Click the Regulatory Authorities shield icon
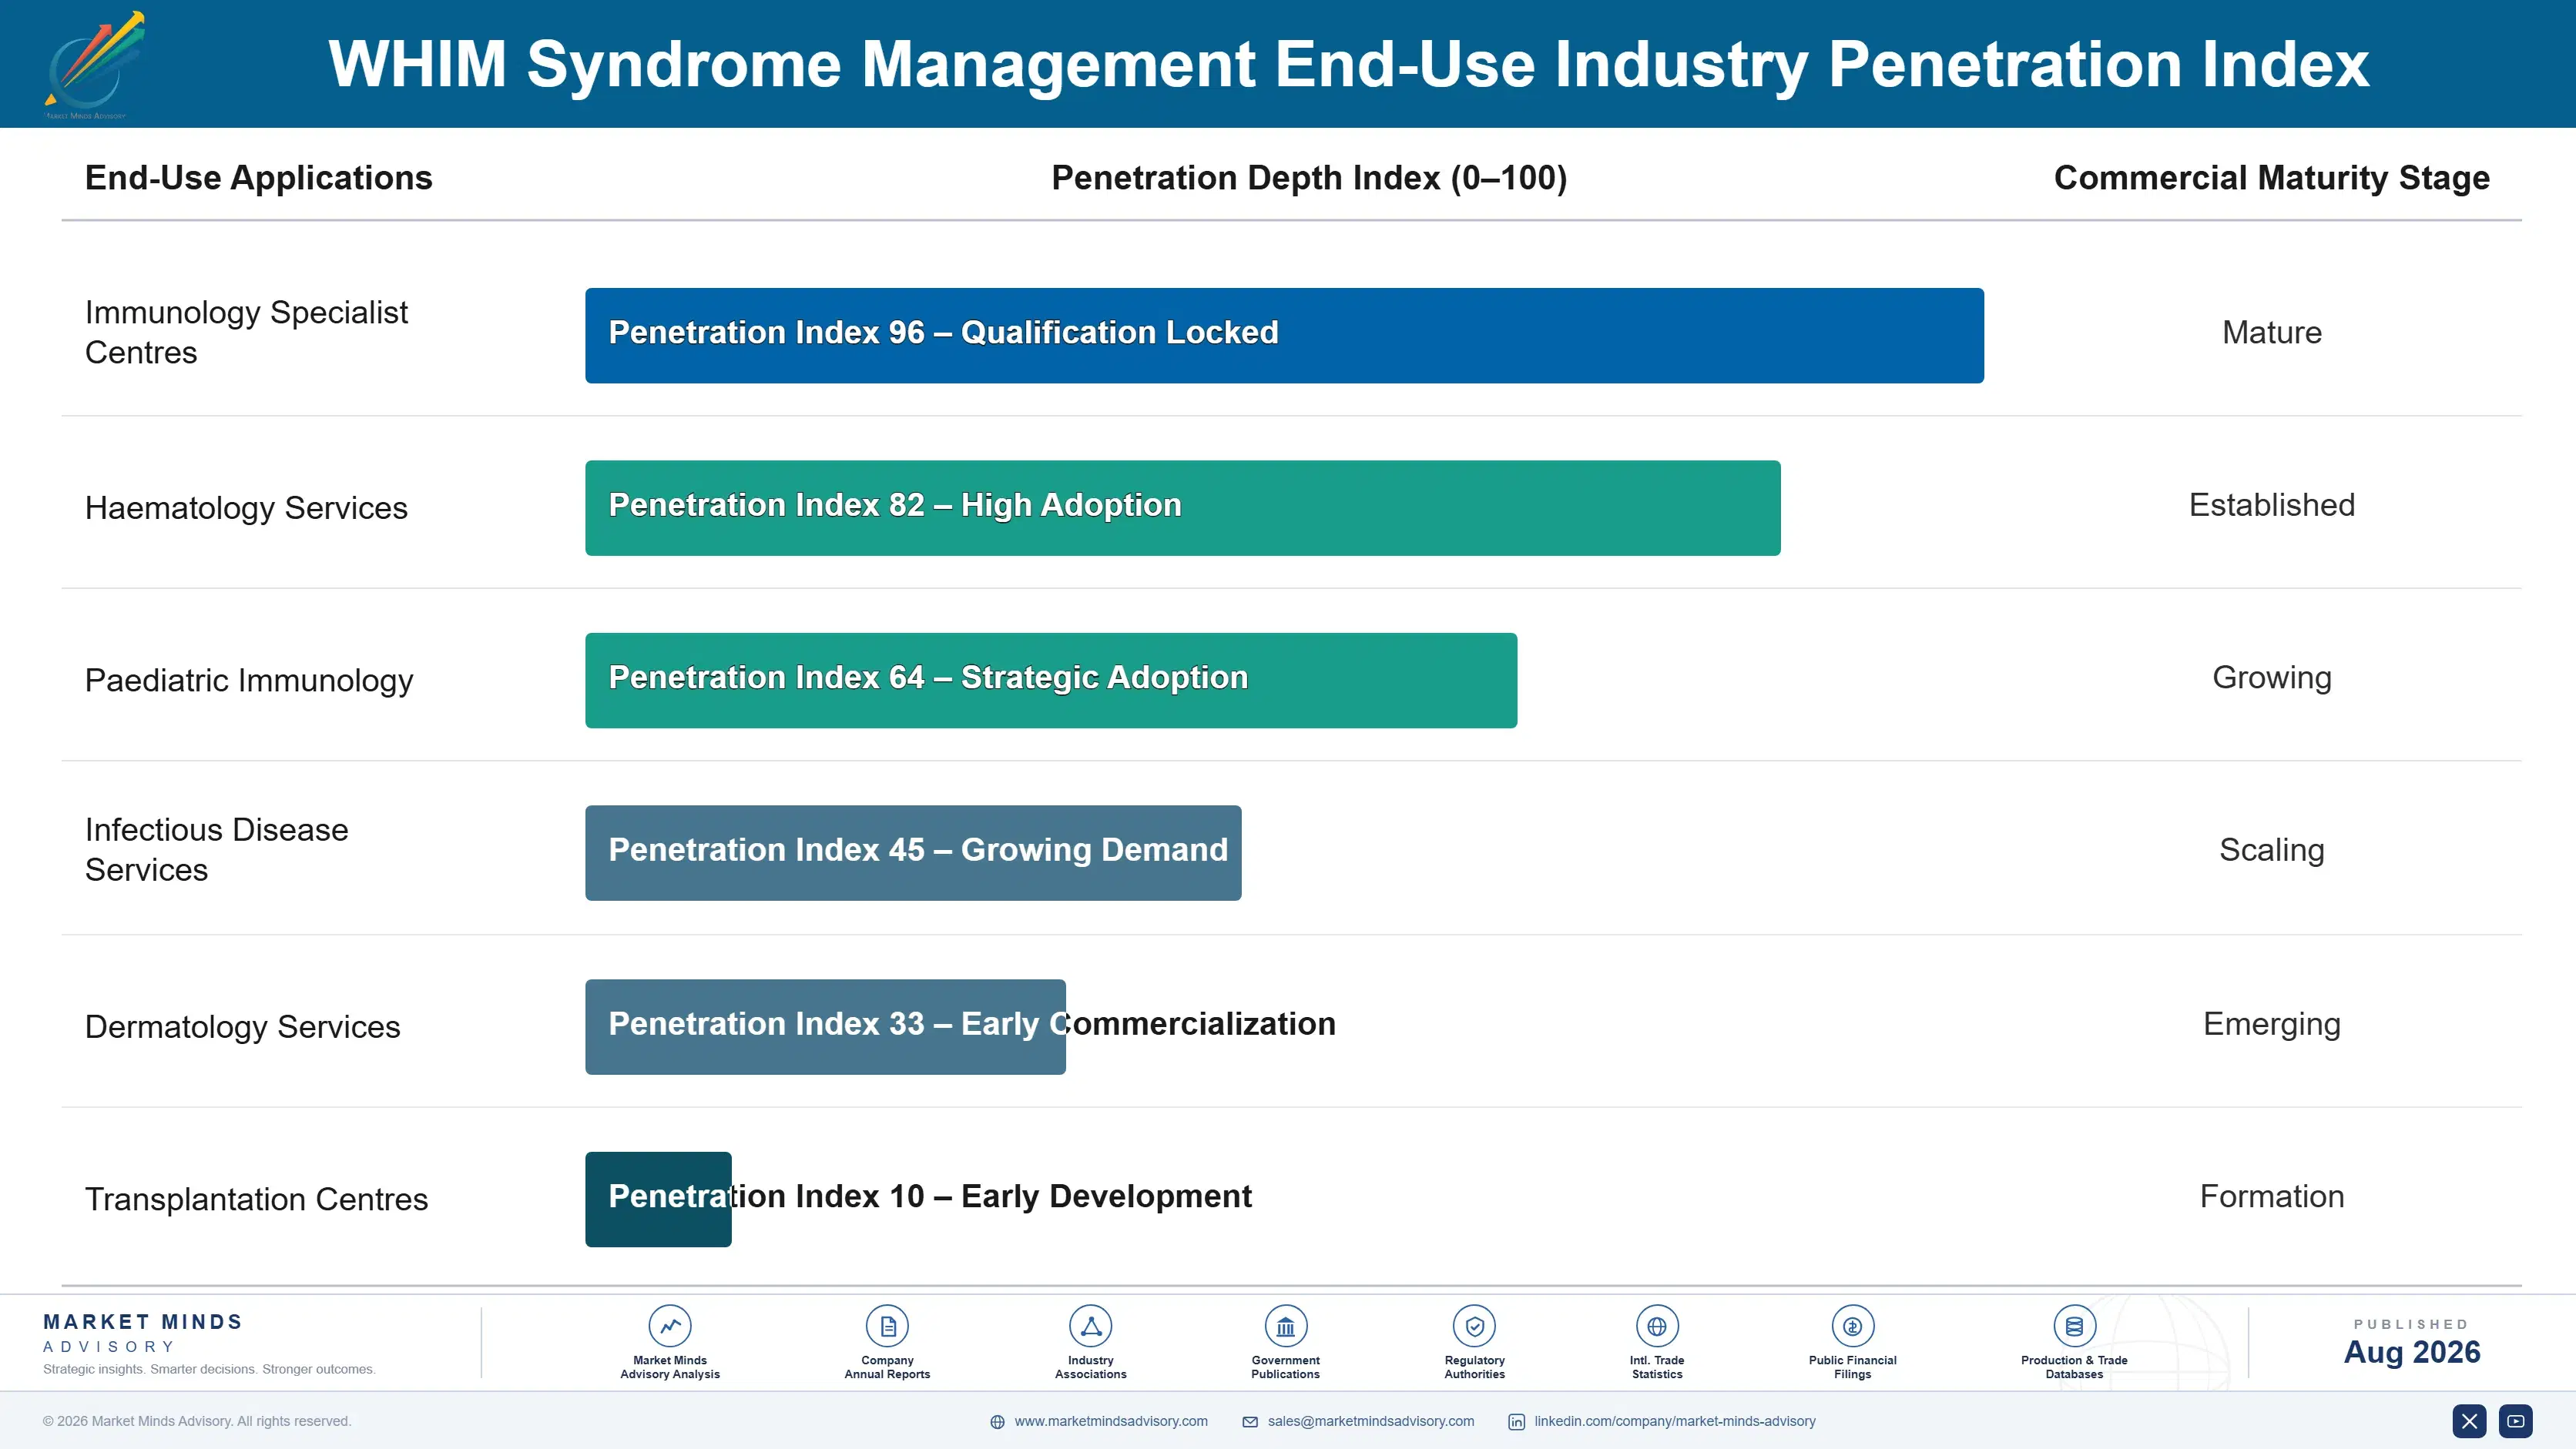Viewport: 2576px width, 1449px height. [x=1474, y=1326]
